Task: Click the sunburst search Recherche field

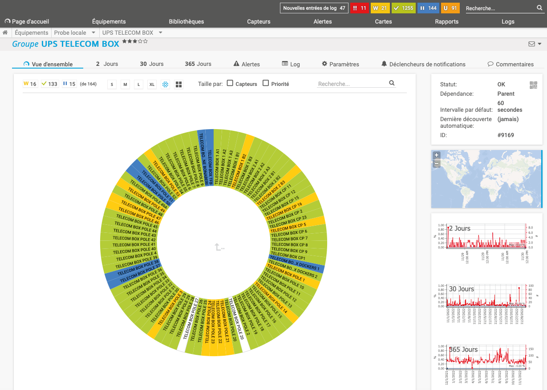Action: (352, 83)
